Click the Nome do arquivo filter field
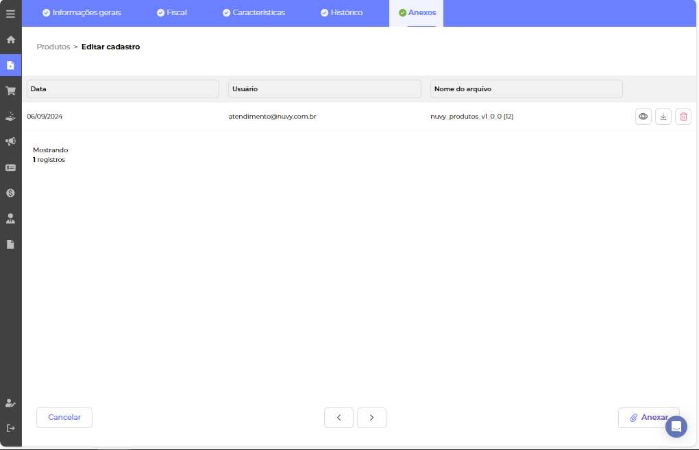 point(526,89)
